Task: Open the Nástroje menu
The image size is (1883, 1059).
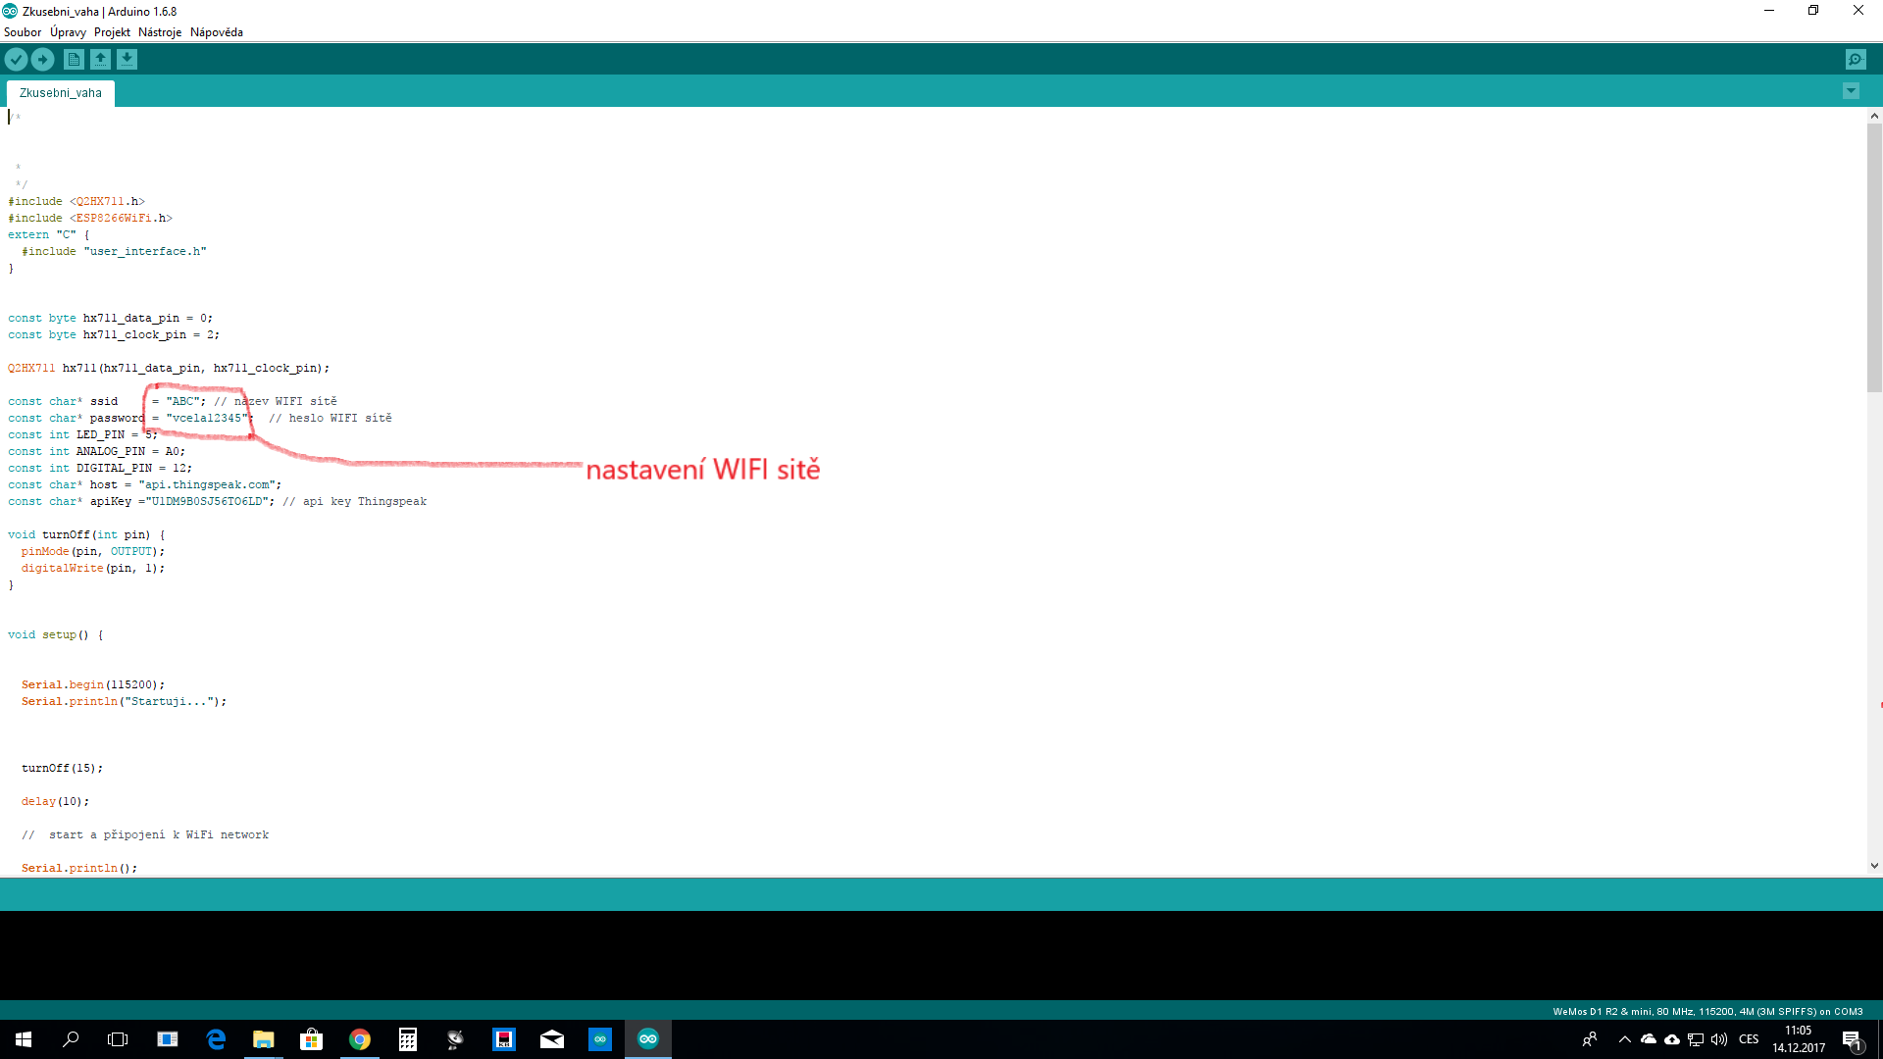Action: click(160, 32)
